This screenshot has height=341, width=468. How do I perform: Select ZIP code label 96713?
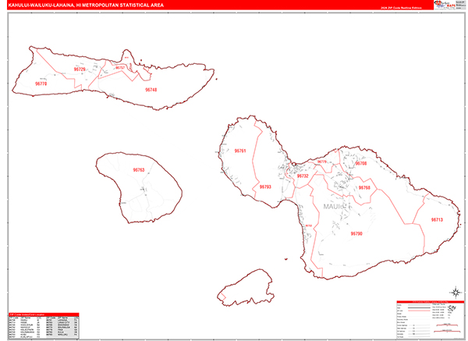click(437, 220)
